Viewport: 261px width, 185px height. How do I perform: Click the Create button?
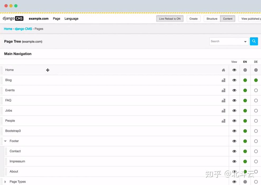[193, 19]
